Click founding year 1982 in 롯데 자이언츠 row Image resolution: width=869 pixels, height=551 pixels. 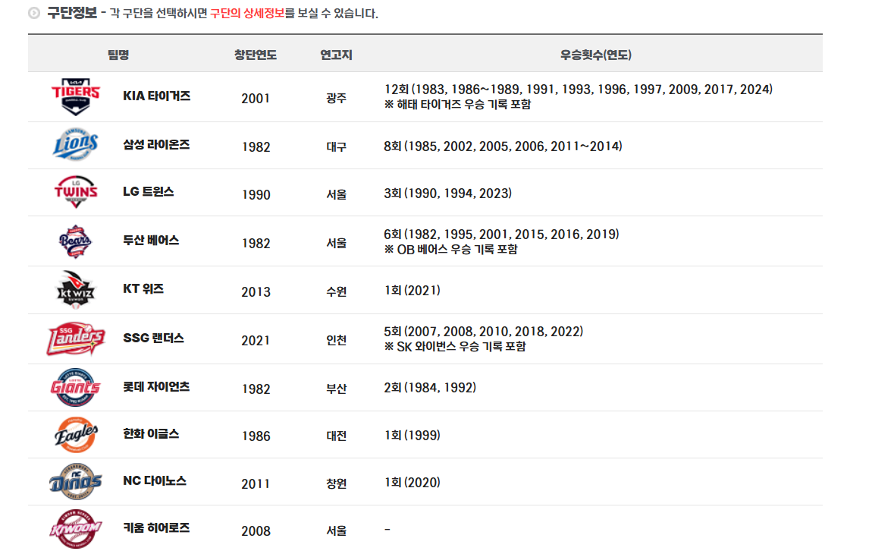[x=256, y=389]
